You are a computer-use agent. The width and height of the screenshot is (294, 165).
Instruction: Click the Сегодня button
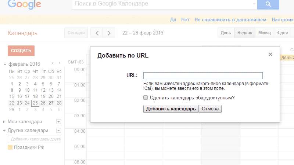coord(76,33)
